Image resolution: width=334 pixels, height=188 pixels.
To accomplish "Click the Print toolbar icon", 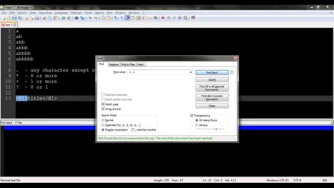I will [37, 18].
